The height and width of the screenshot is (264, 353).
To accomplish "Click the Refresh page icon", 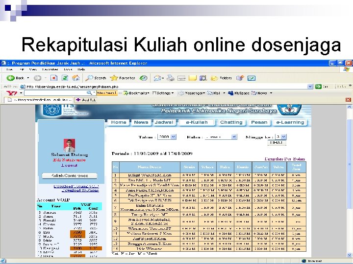I will [x=65, y=78].
